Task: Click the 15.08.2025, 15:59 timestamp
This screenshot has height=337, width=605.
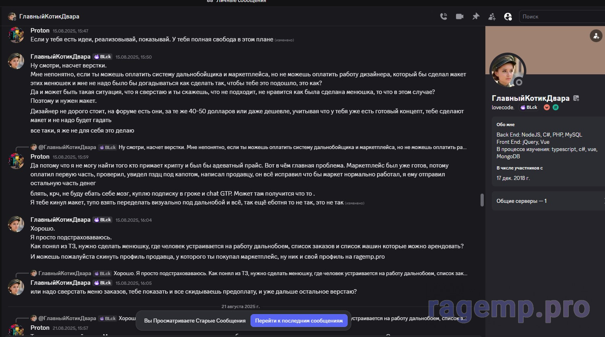Action: pyautogui.click(x=71, y=157)
